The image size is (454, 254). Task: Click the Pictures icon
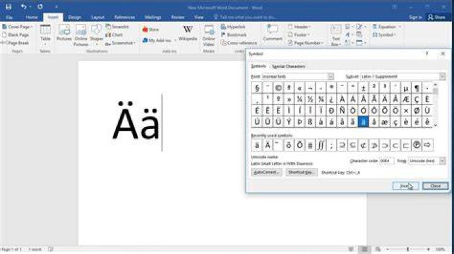point(64,33)
